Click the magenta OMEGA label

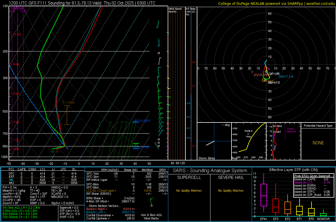pos(18,8)
